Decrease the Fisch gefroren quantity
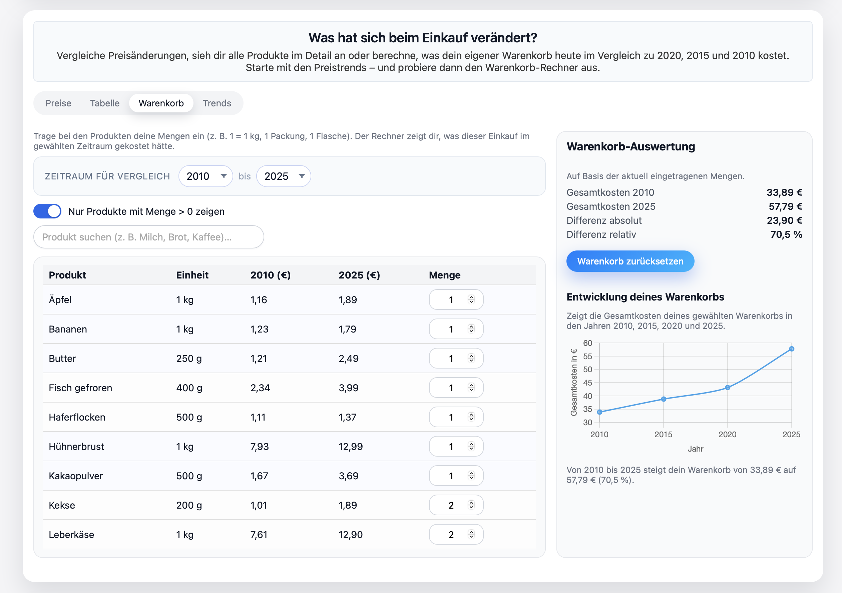 (x=471, y=390)
